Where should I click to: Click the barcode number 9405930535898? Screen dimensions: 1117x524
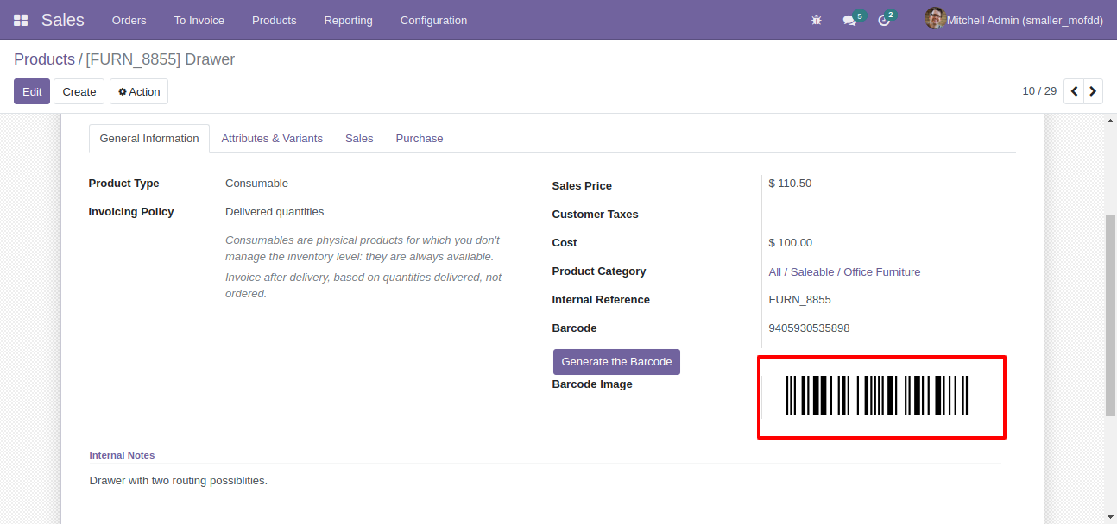(809, 328)
